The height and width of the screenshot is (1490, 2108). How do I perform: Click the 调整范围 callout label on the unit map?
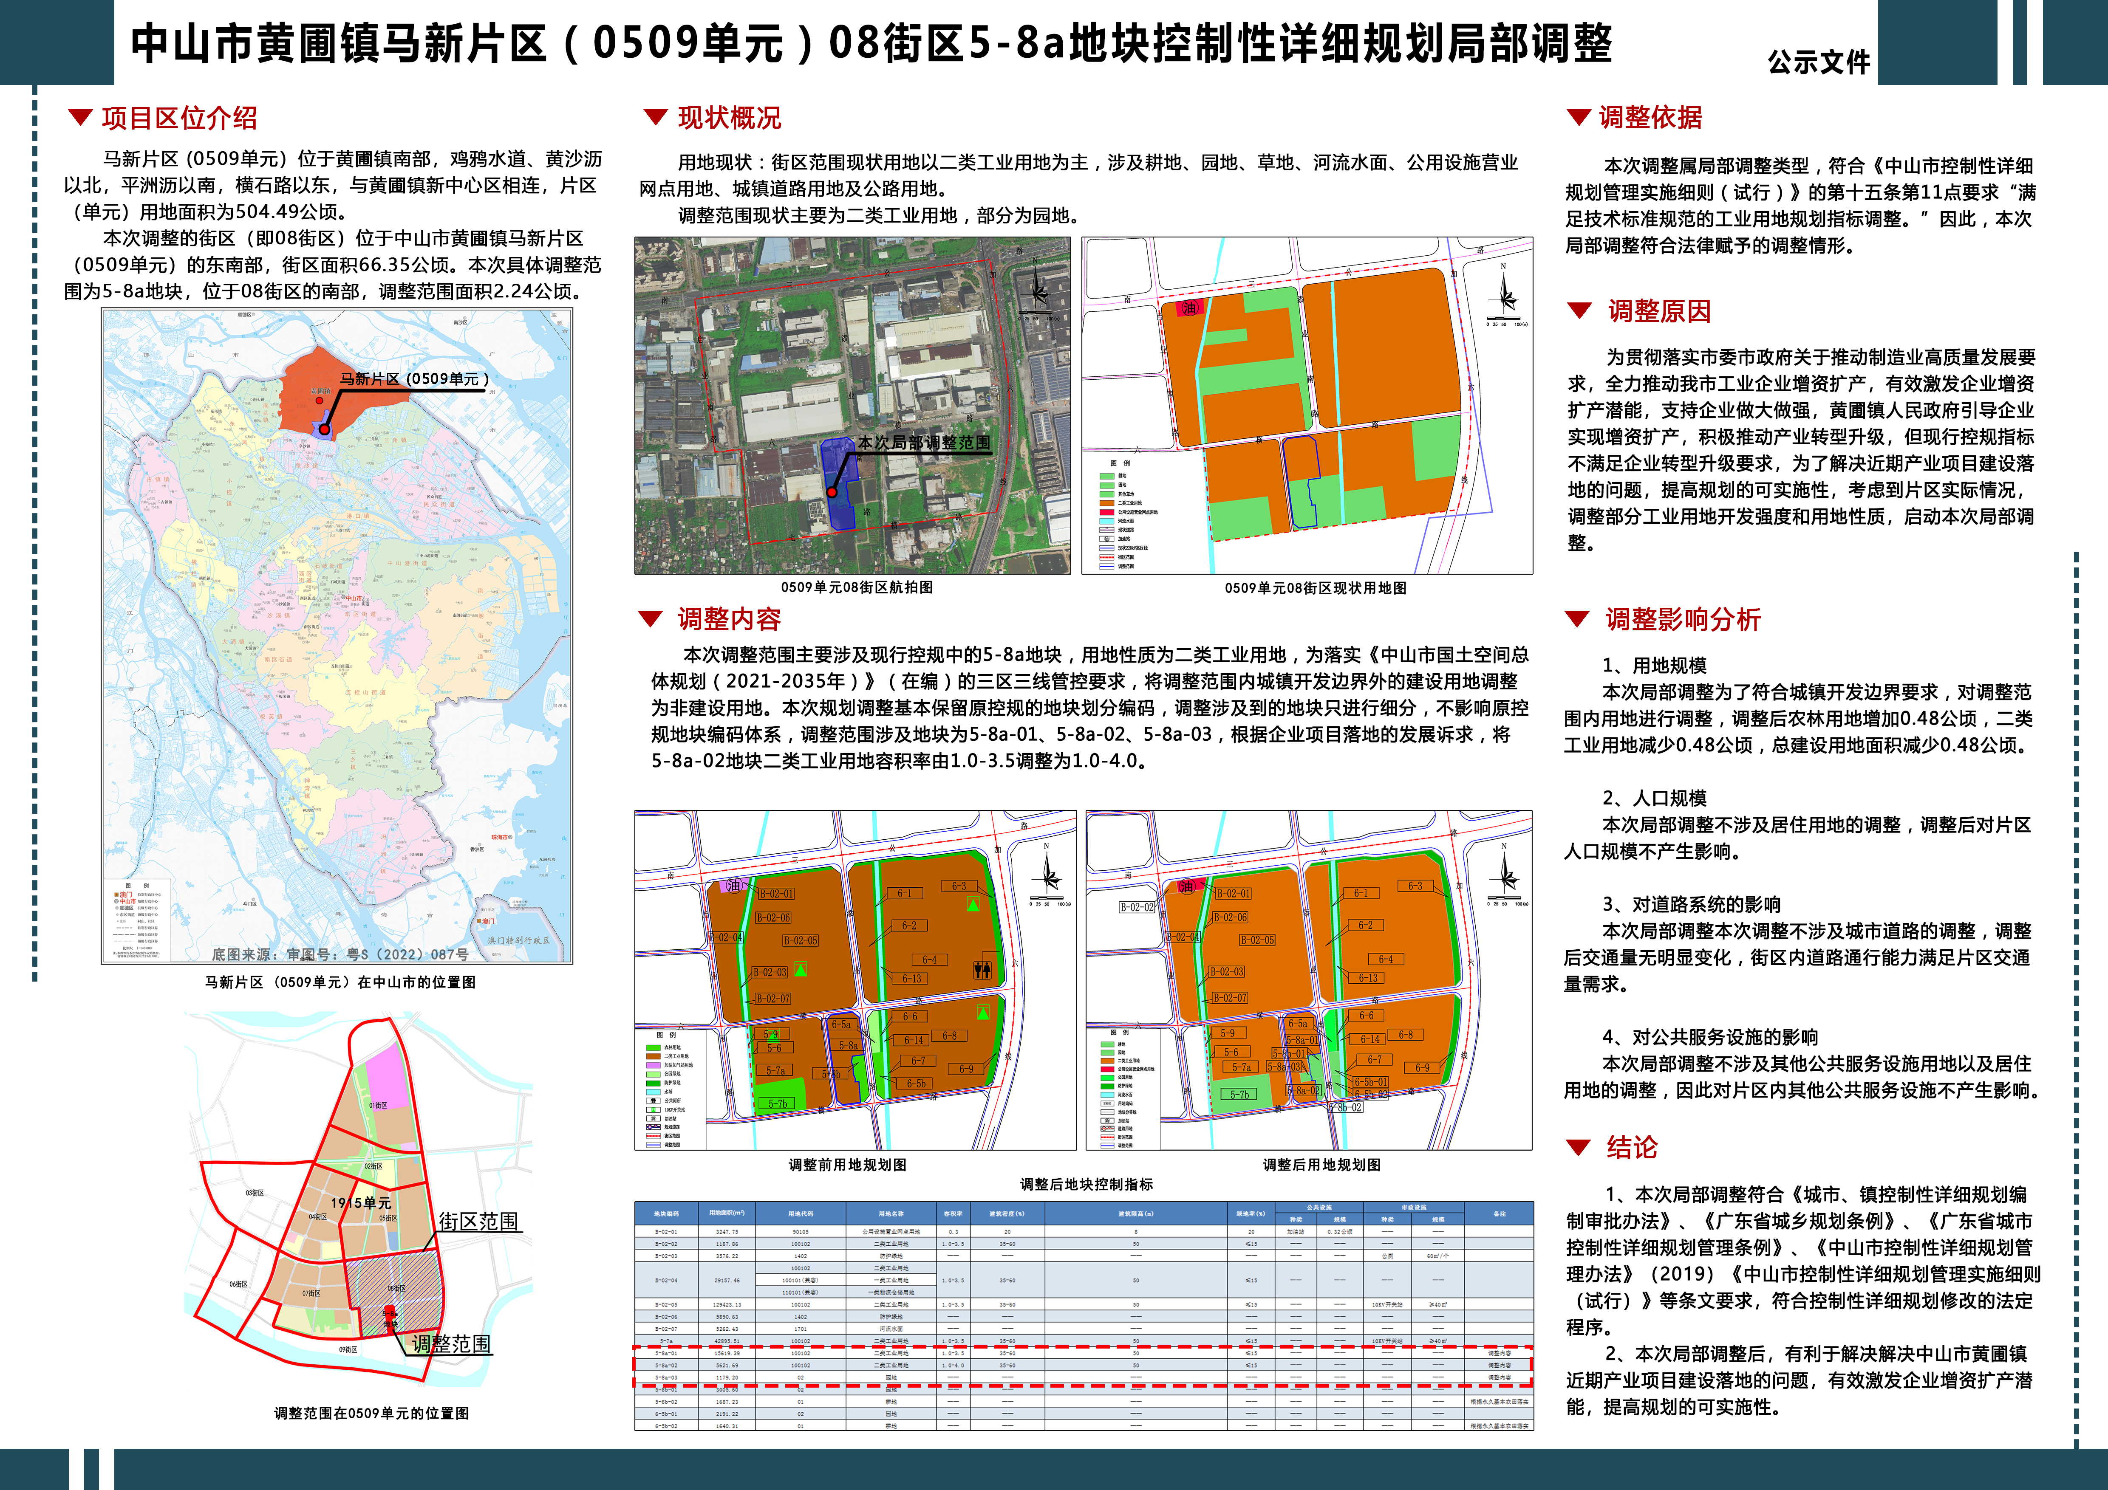tap(451, 1344)
